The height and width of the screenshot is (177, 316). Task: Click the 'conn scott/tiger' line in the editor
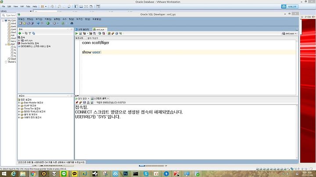coord(96,42)
